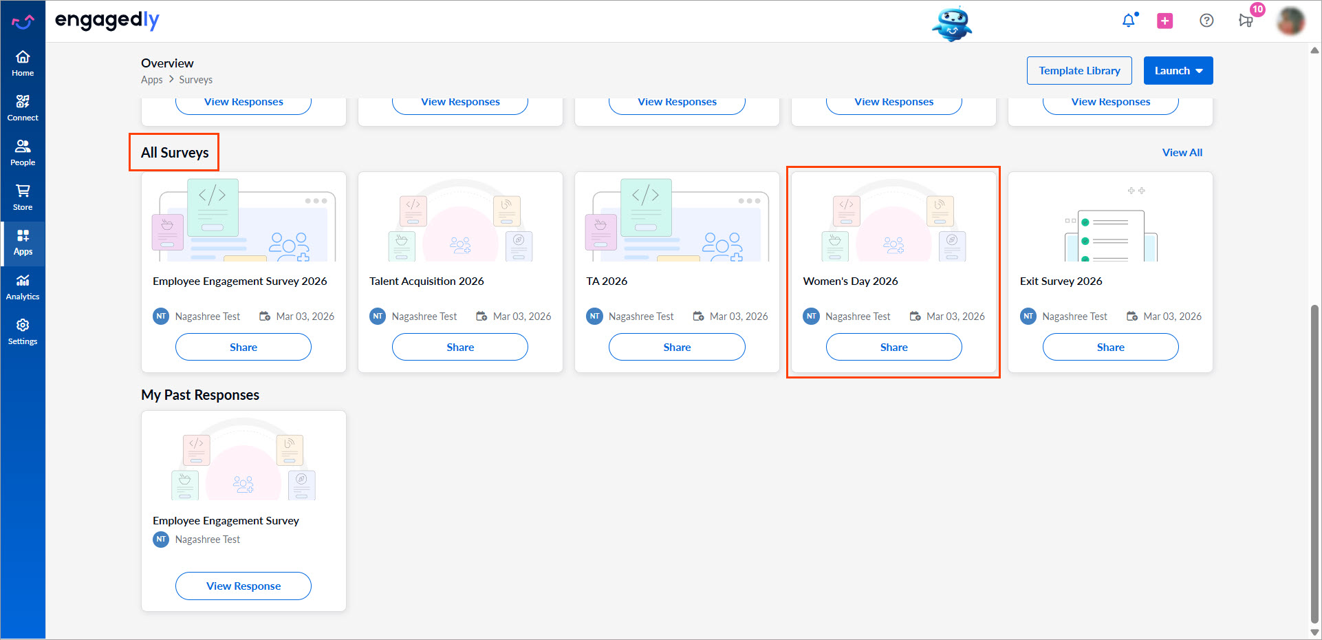The image size is (1322, 640).
Task: Click Mar 03, 2026 on Women's Day card
Action: pos(955,317)
